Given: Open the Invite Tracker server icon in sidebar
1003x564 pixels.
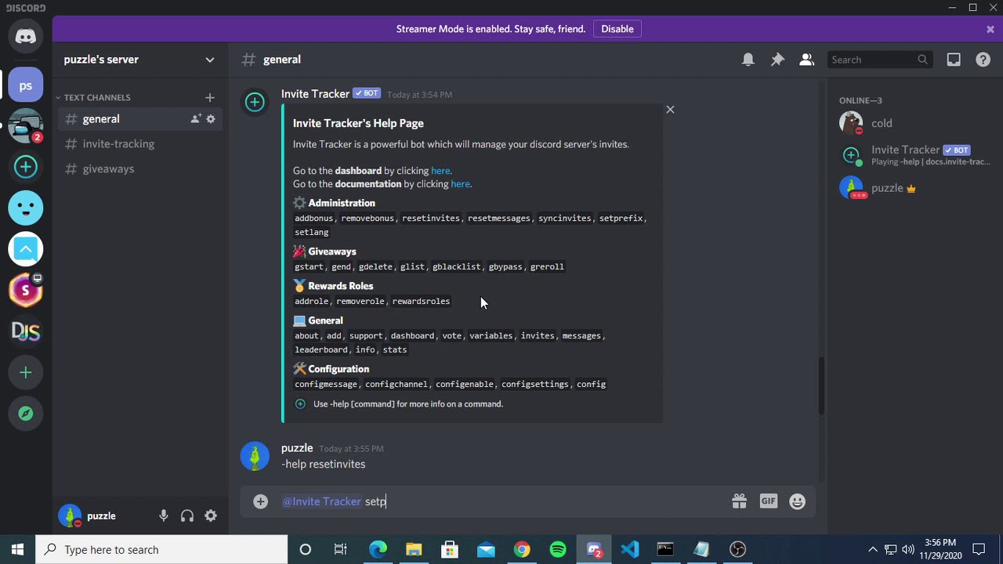Looking at the screenshot, I should (x=26, y=167).
